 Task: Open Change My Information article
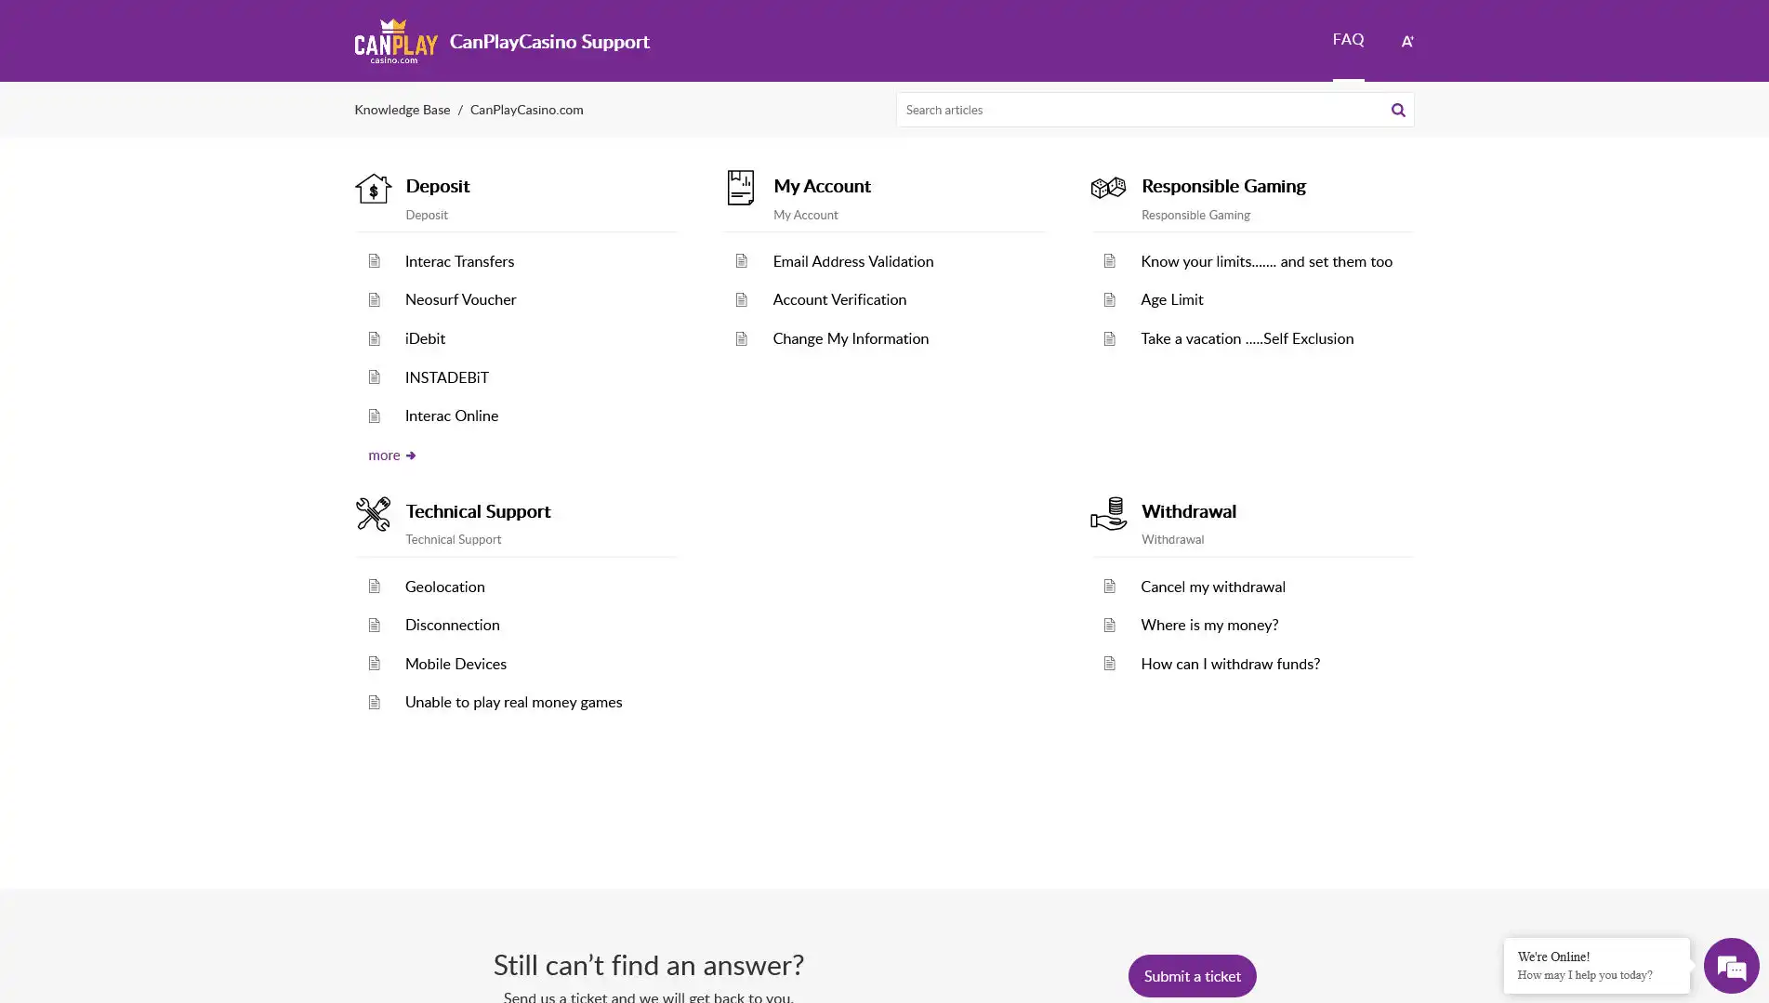click(x=850, y=338)
